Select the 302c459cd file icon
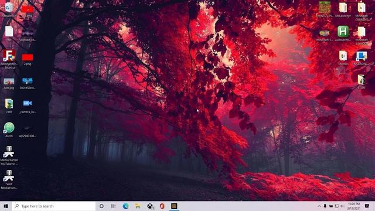 click(28, 83)
